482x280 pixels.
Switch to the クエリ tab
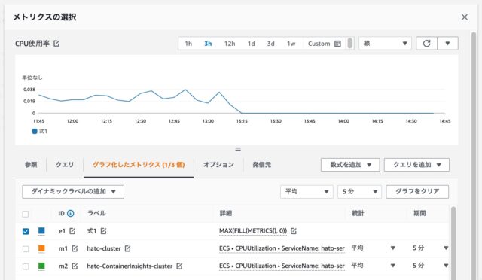[x=65, y=165]
